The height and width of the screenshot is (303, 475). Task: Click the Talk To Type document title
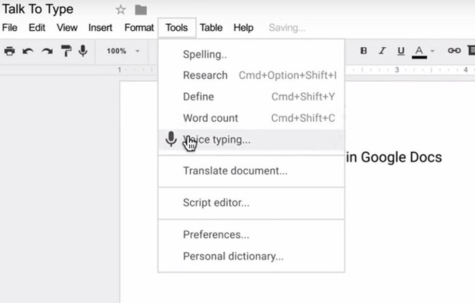(38, 10)
